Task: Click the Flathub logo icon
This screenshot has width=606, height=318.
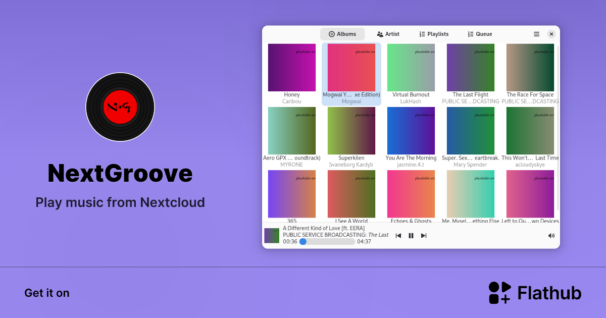Action: [x=499, y=293]
